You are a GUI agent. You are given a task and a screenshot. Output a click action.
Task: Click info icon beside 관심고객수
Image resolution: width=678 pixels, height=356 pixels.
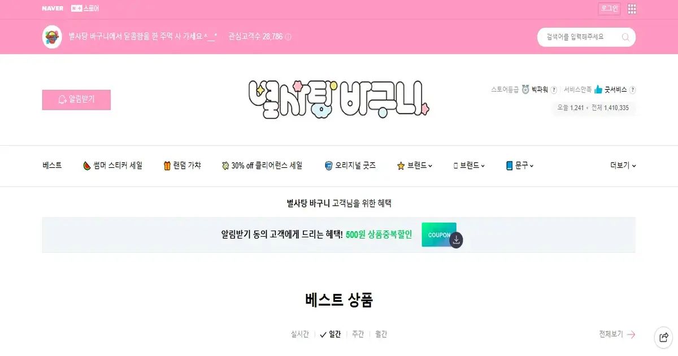[x=288, y=37]
